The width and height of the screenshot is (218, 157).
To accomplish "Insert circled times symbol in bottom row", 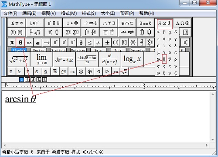I will [81, 72].
